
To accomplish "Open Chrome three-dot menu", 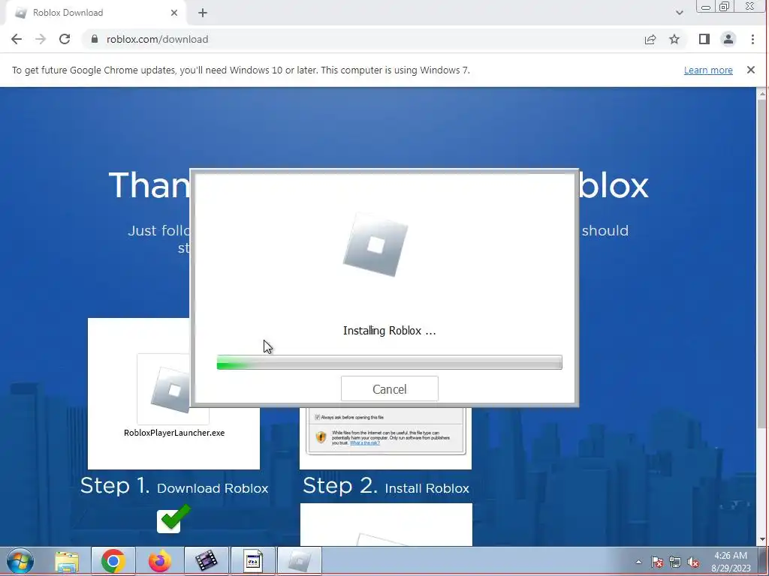I will pos(752,39).
